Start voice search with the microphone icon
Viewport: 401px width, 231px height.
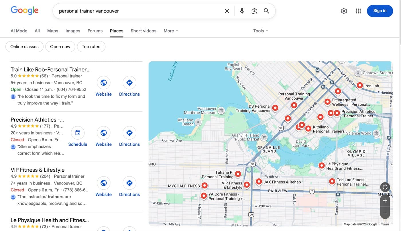pos(242,11)
